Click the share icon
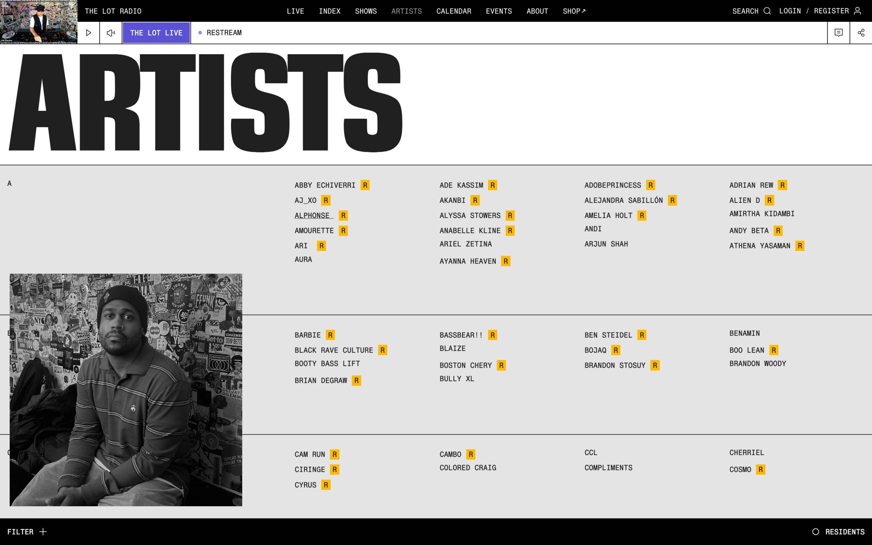 click(861, 33)
